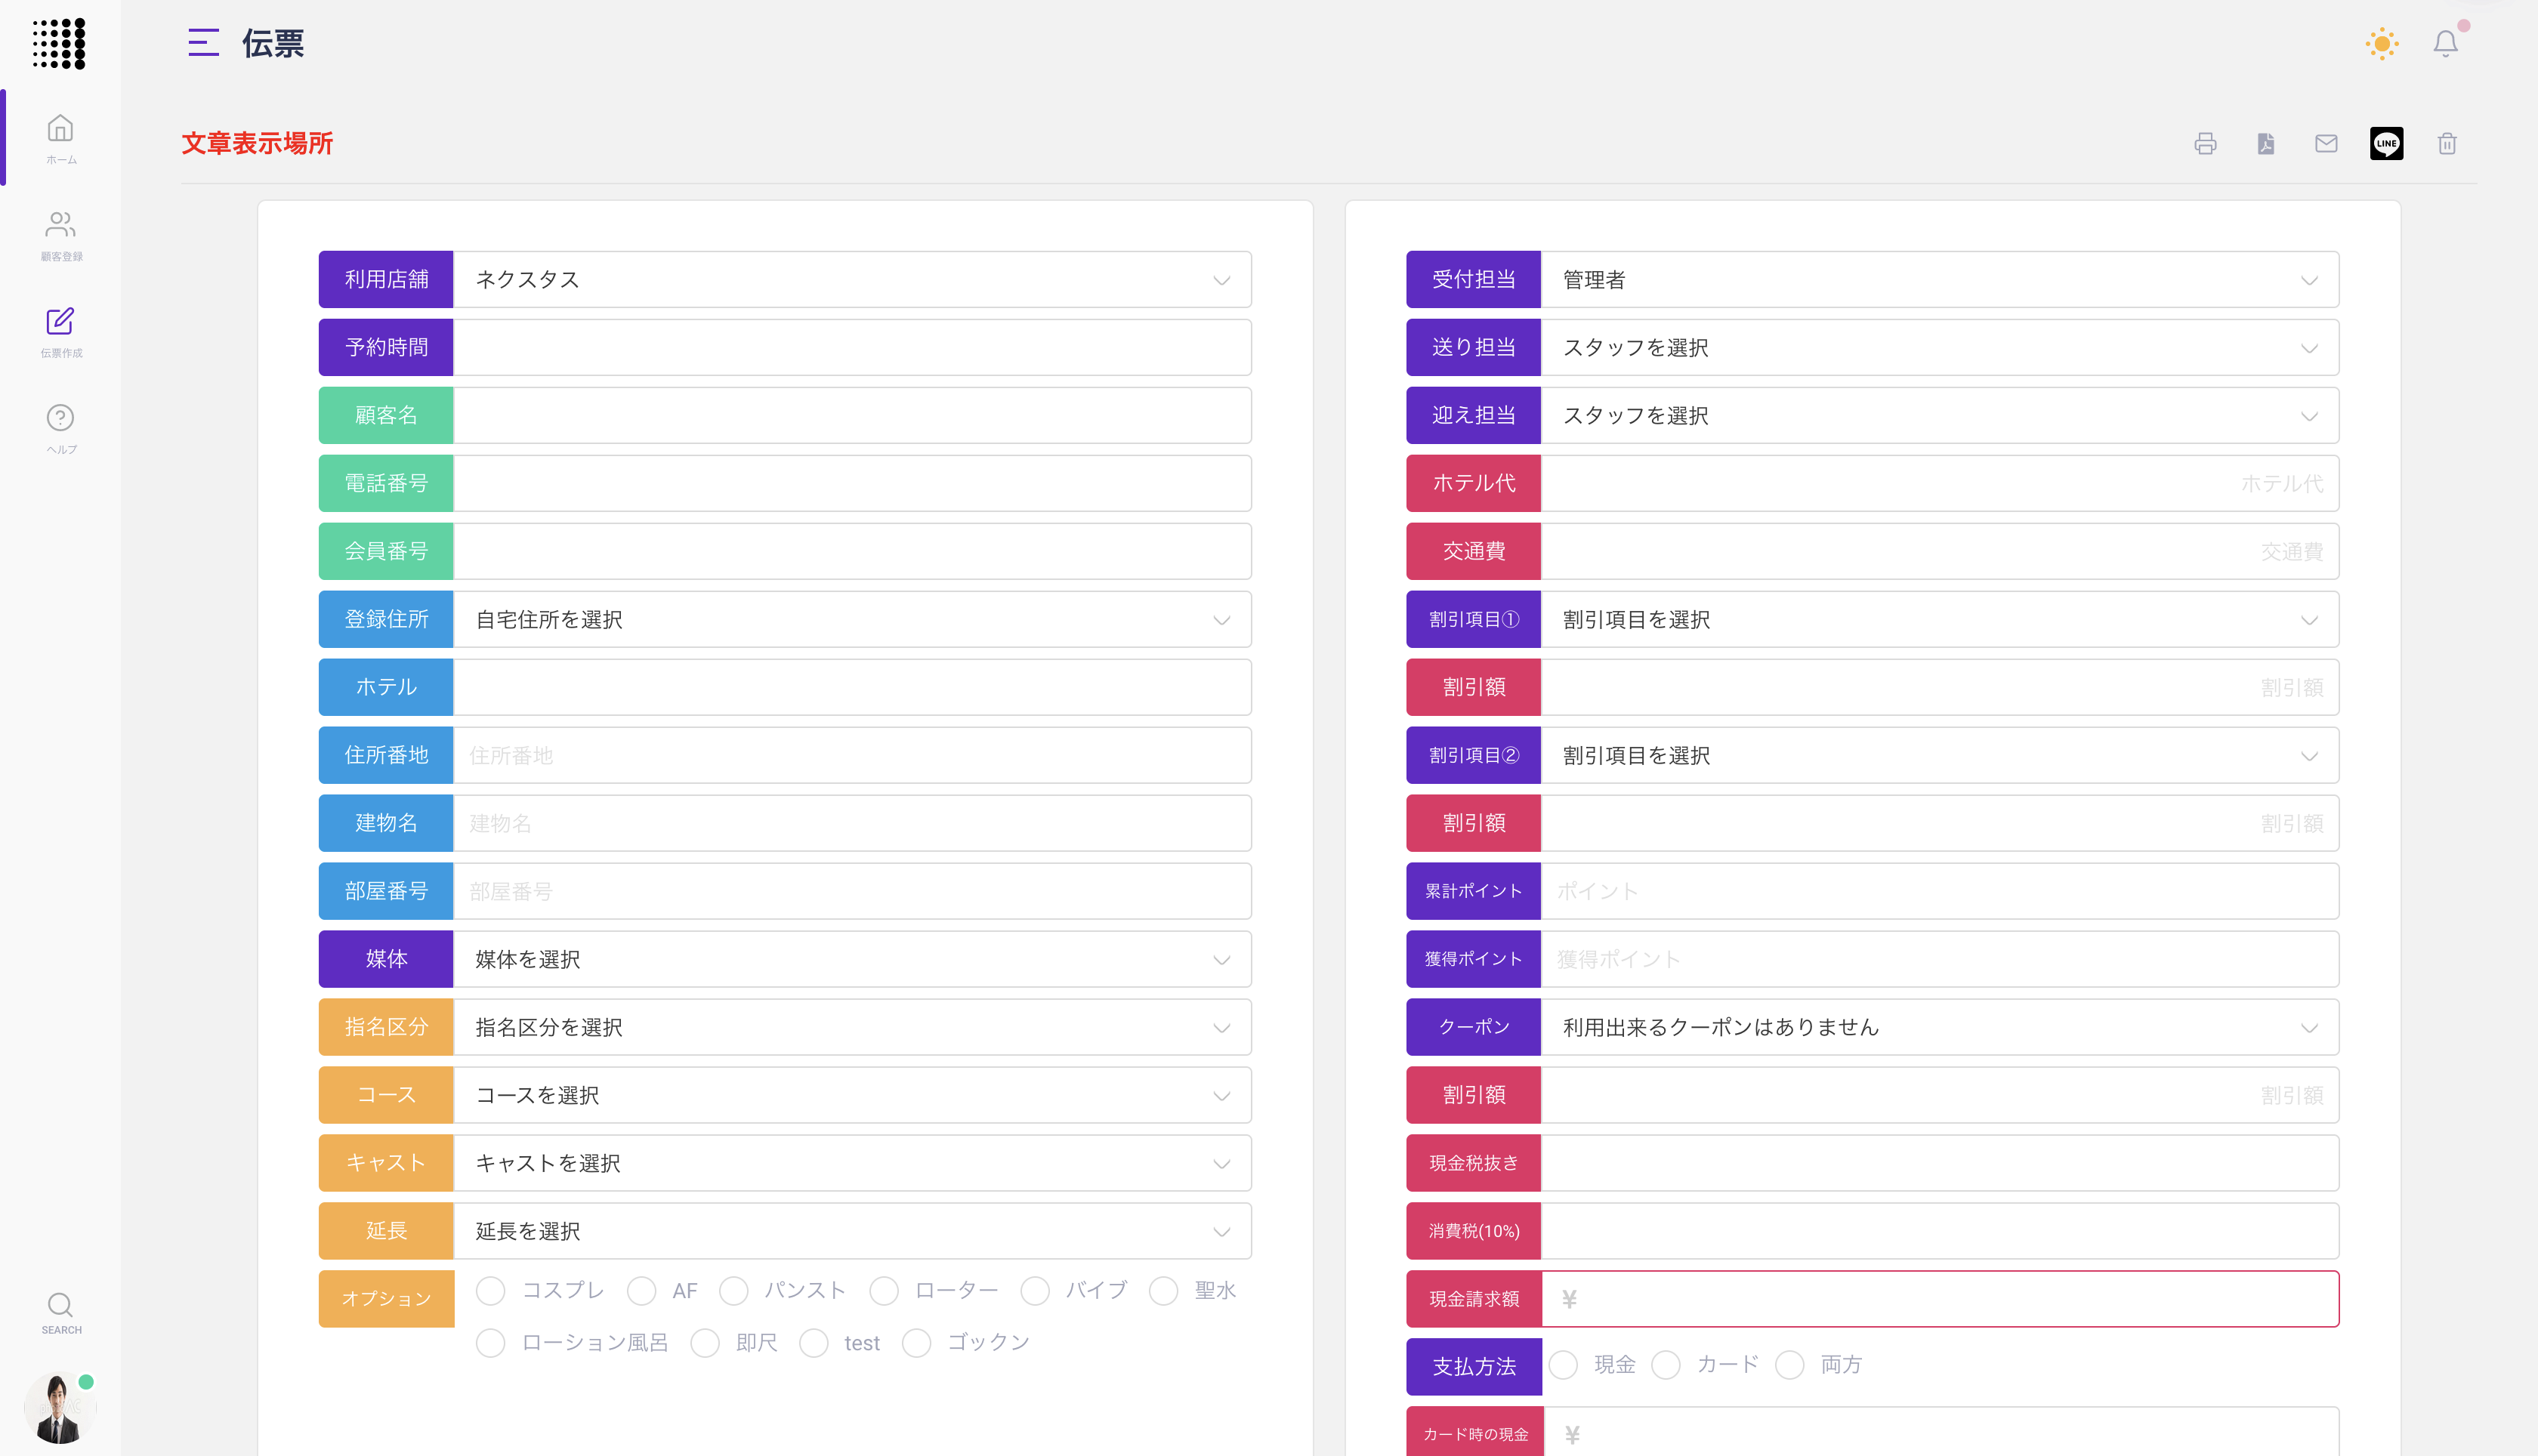Open notifications bell
The height and width of the screenshot is (1456, 2538).
[x=2445, y=44]
